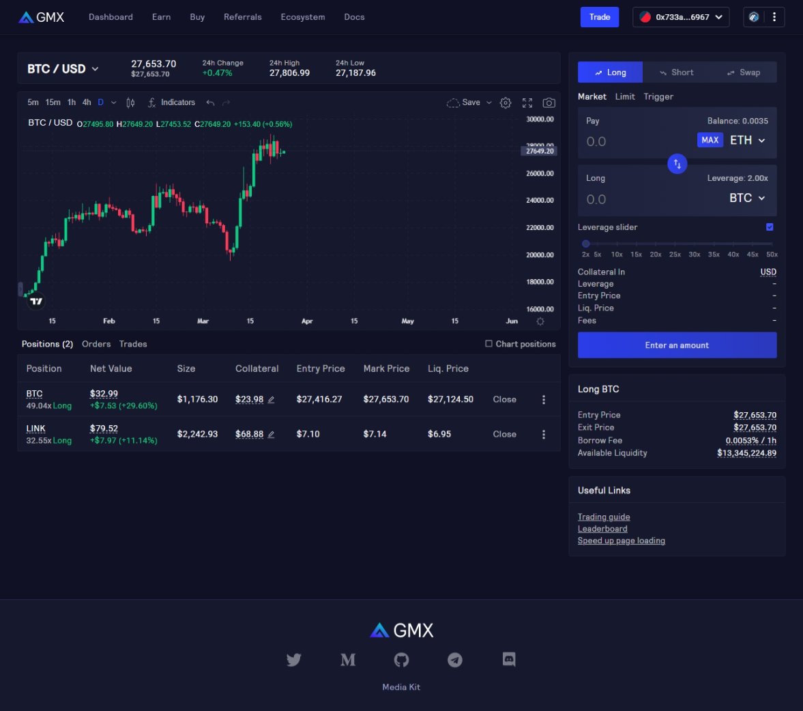
Task: Click the undo arrow in the chart toolbar
Action: [x=209, y=102]
